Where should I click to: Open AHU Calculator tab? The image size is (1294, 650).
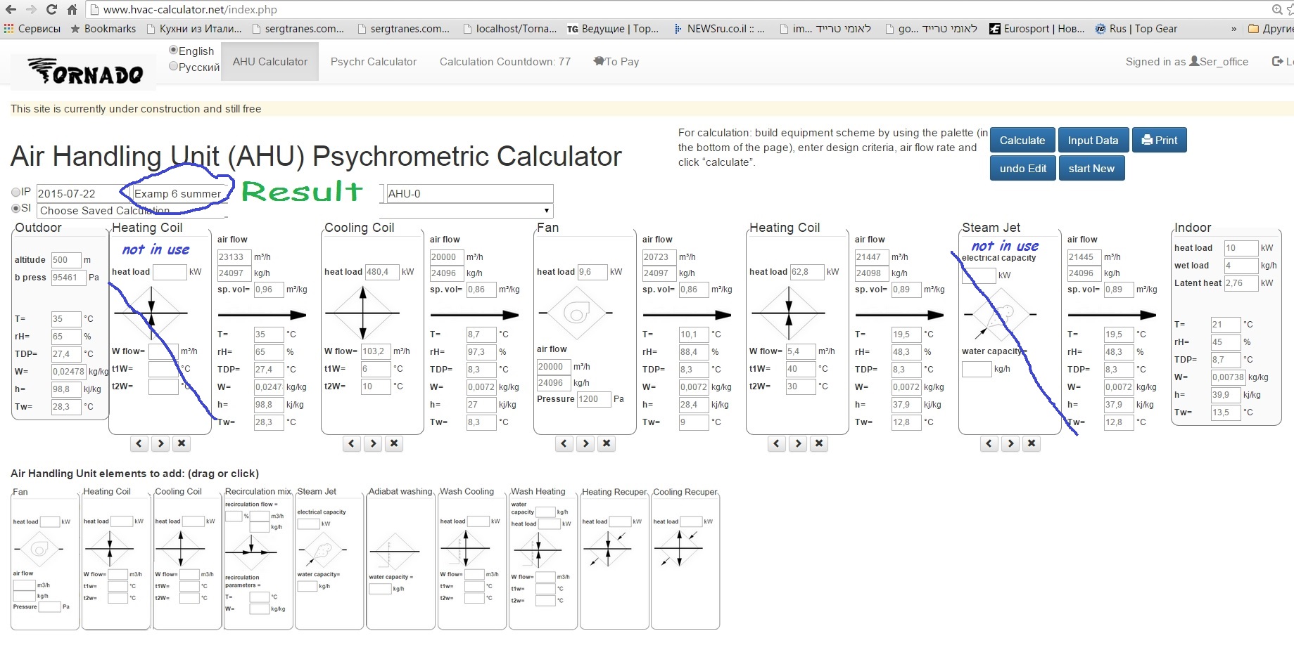(x=270, y=62)
